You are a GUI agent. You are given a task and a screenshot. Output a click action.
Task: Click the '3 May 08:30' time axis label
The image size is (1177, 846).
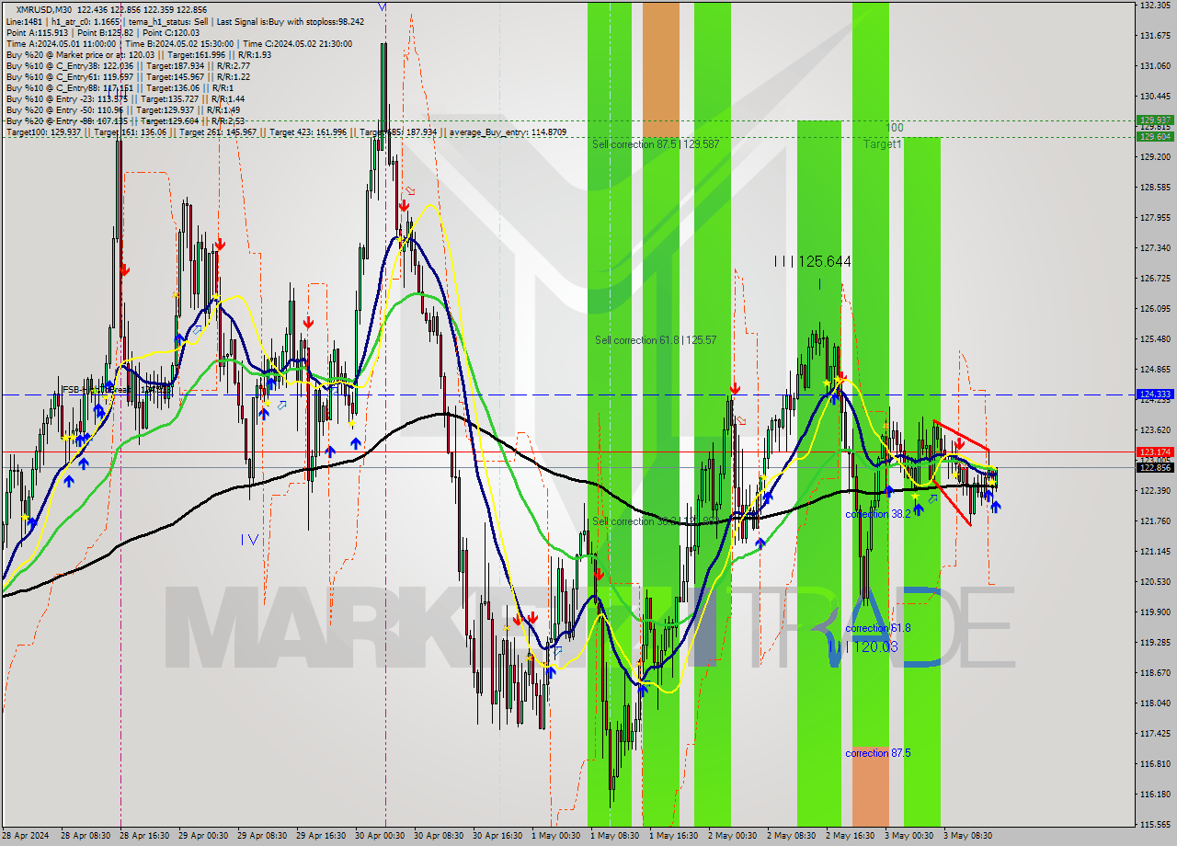[969, 836]
